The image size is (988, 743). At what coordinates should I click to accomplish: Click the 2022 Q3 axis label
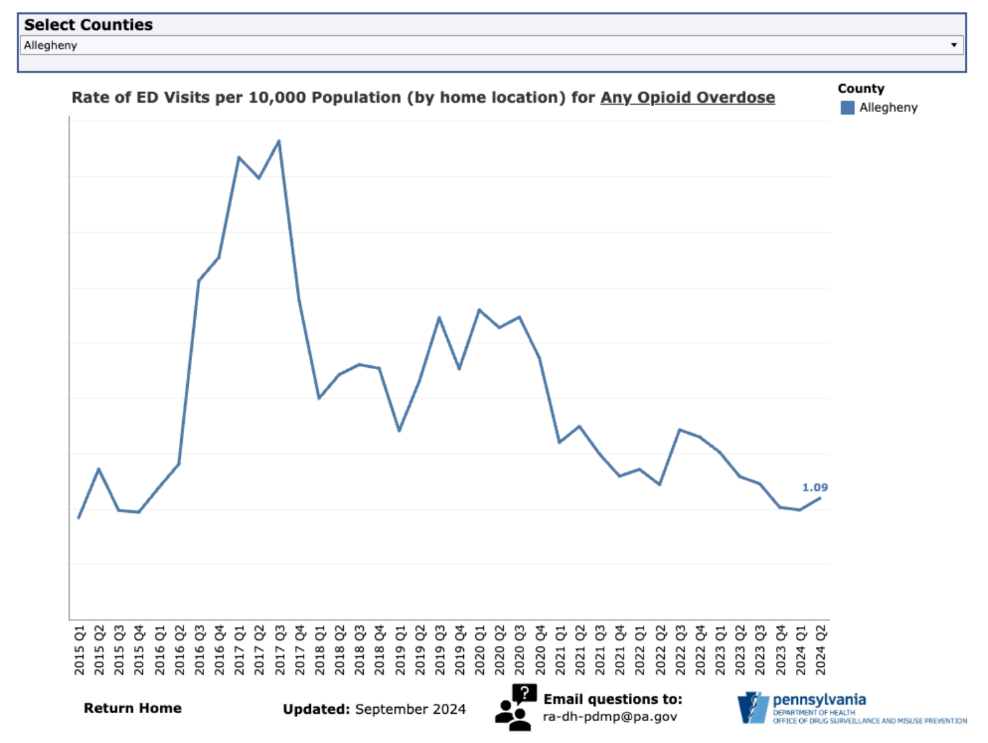pyautogui.click(x=680, y=650)
